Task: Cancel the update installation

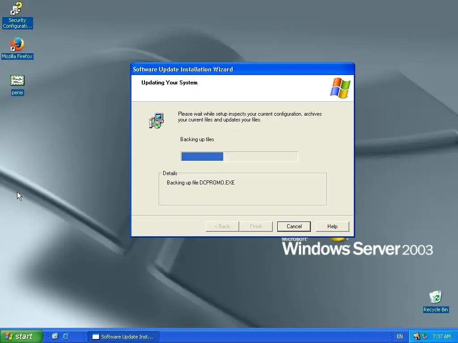Action: point(294,226)
